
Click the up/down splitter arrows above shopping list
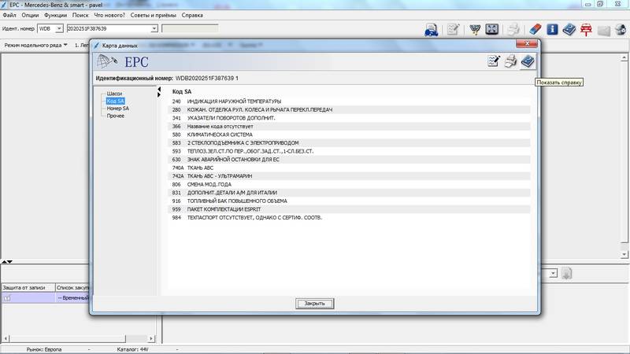[7, 262]
